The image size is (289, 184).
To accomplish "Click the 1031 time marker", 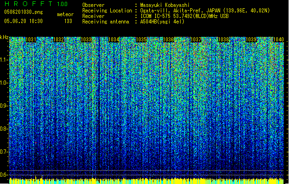I will pyautogui.click(x=31, y=40).
